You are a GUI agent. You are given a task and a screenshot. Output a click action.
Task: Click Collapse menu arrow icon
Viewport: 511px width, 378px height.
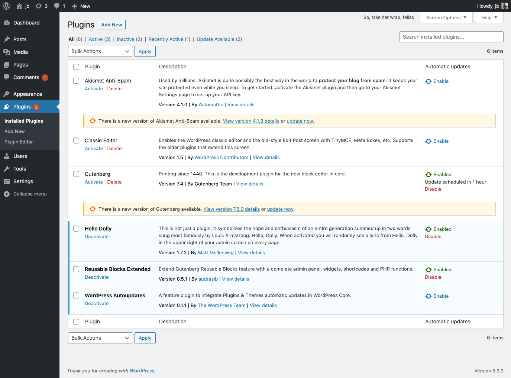click(7, 194)
